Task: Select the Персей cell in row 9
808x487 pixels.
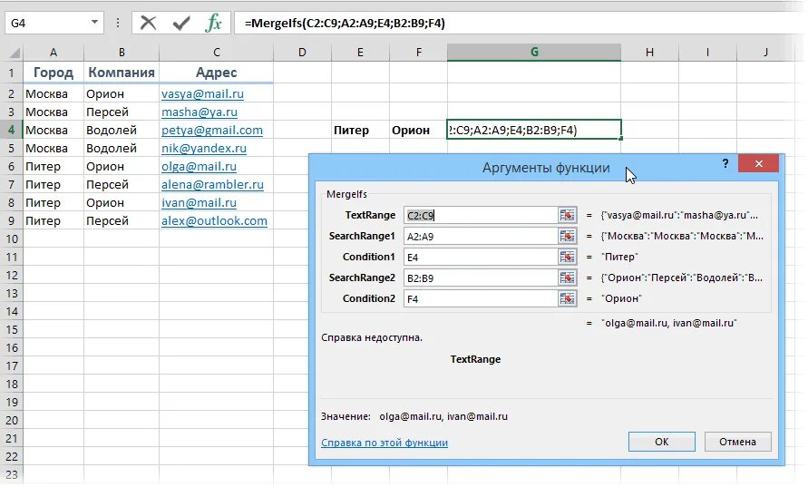Action: [x=122, y=220]
